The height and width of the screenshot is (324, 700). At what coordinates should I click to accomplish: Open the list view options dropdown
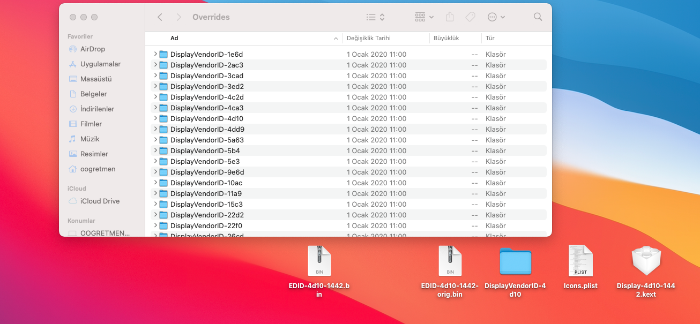pos(375,17)
